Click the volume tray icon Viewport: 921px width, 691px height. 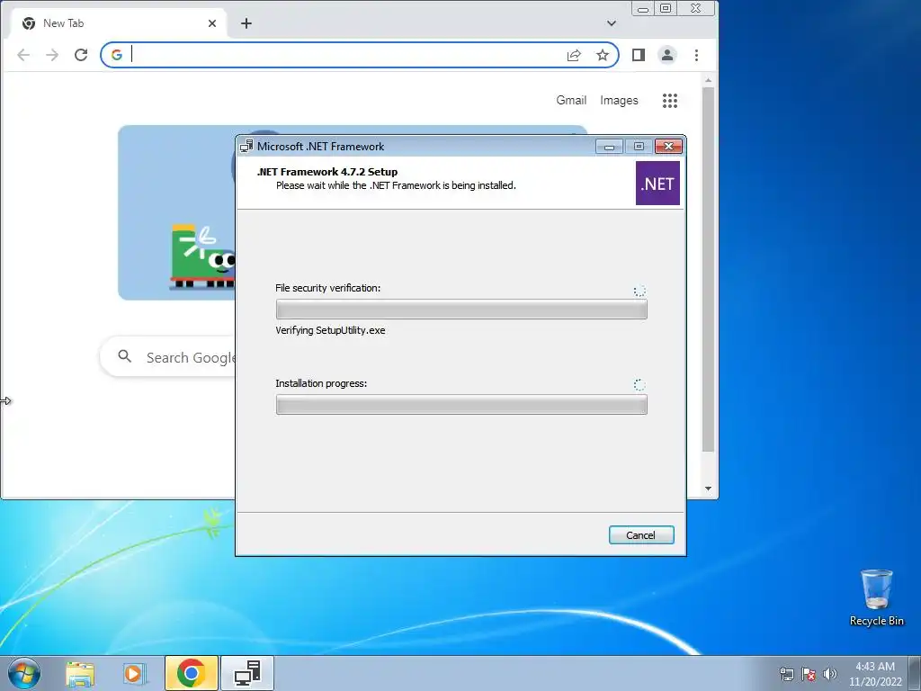pos(829,674)
